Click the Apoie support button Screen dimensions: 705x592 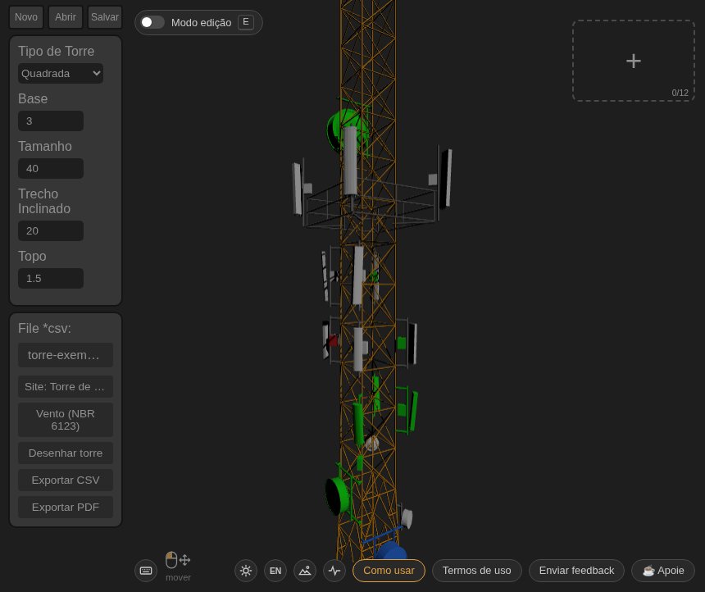click(x=663, y=571)
